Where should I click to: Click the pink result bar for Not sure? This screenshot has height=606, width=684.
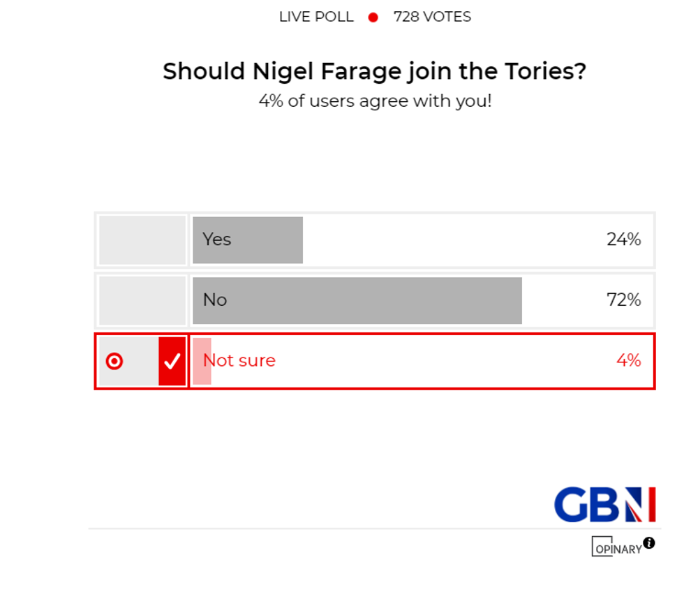(202, 361)
